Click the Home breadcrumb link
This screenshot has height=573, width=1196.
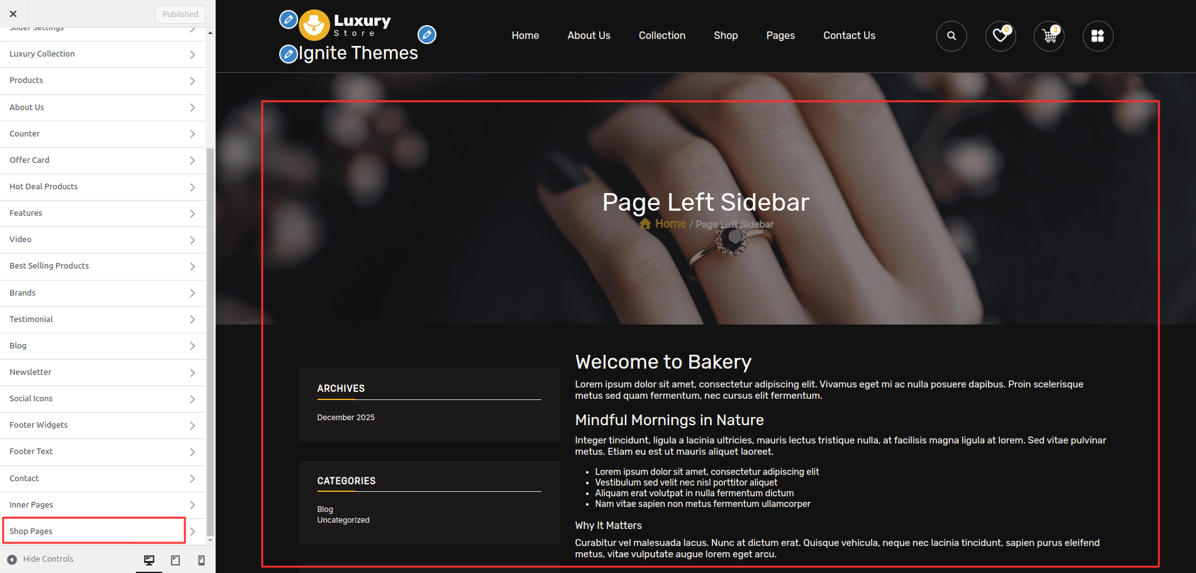tap(670, 224)
